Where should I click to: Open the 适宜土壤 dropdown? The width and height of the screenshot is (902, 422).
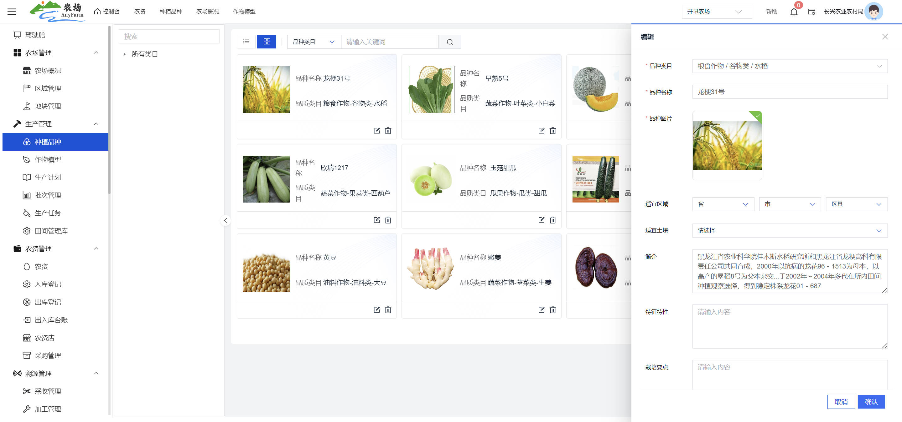pos(789,231)
